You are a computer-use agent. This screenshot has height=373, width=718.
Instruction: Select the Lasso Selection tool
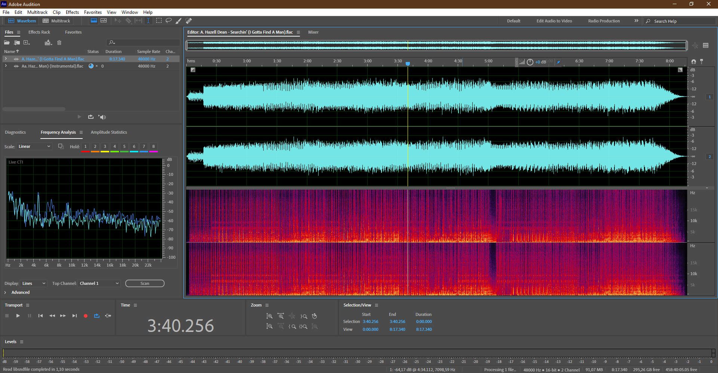169,21
